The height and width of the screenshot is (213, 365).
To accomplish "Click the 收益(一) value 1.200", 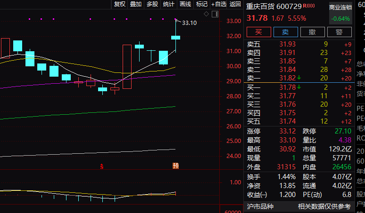I will tap(288, 195).
